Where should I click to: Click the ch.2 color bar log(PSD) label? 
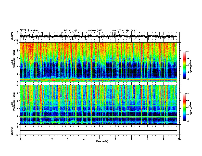tap(191, 108)
